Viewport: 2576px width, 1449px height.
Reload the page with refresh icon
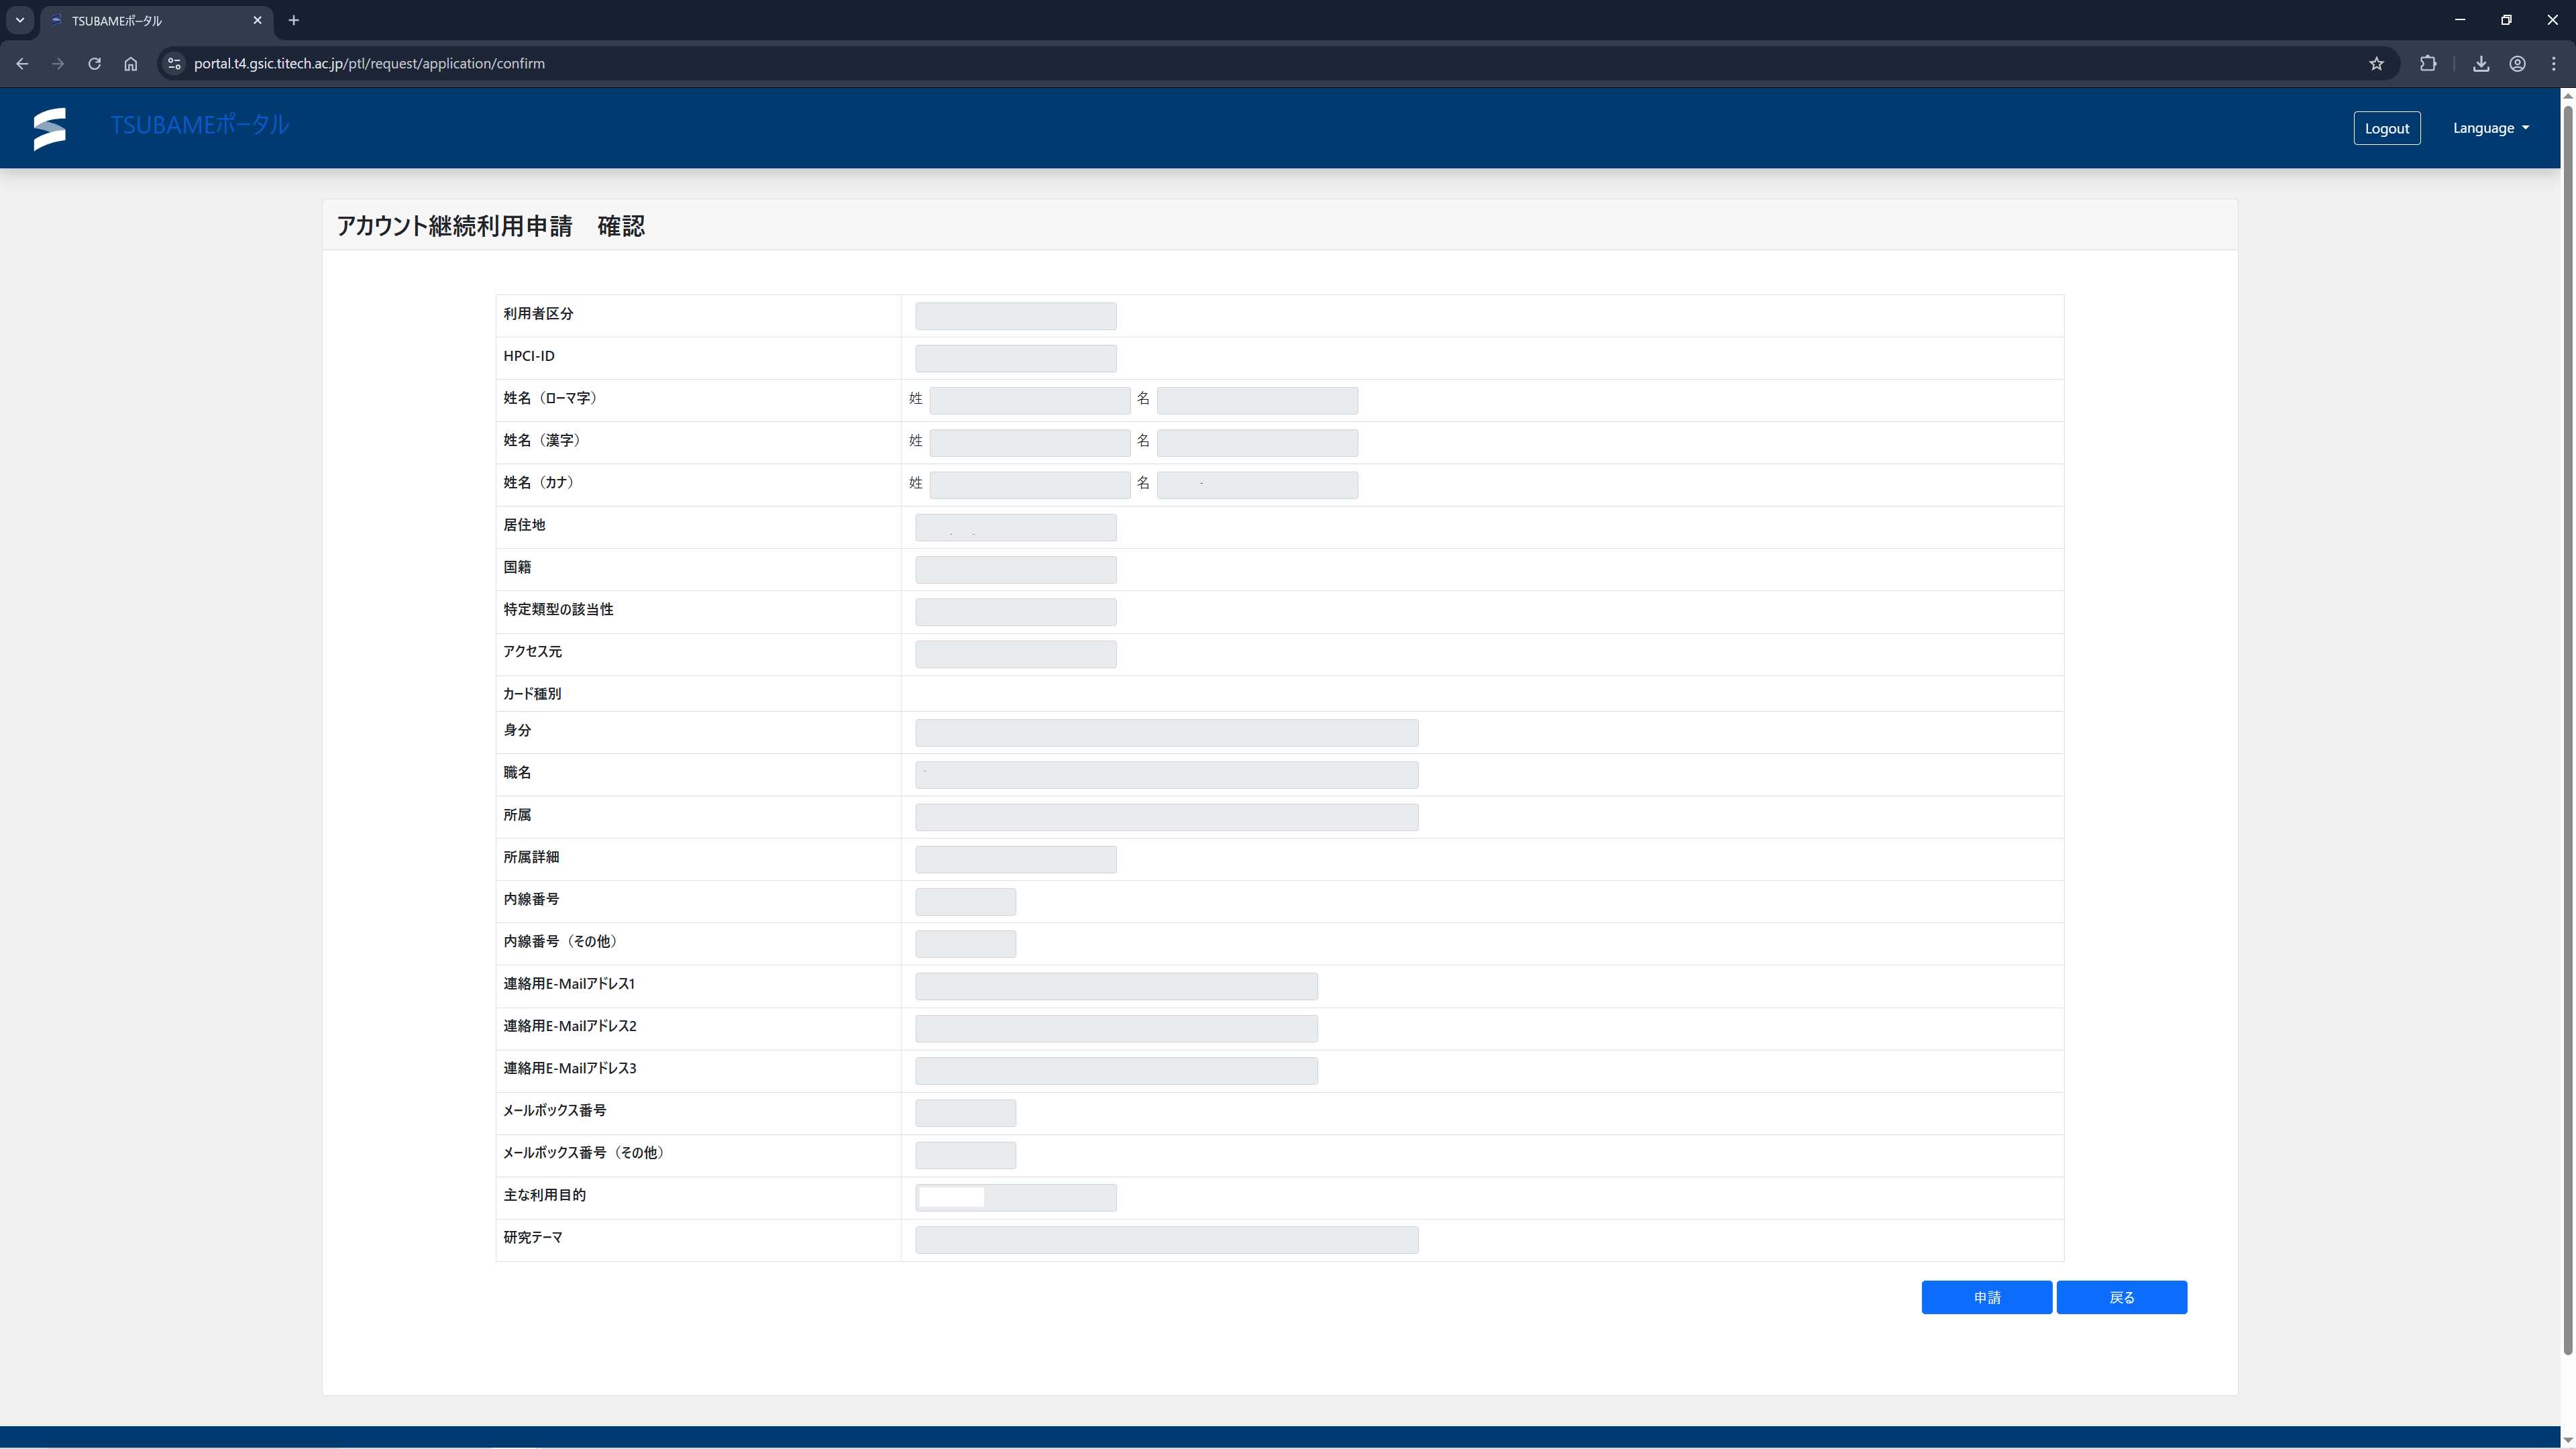(x=94, y=63)
